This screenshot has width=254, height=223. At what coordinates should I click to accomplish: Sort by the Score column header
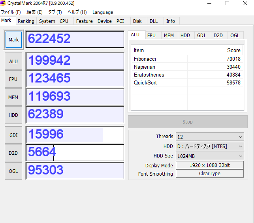(x=215, y=51)
